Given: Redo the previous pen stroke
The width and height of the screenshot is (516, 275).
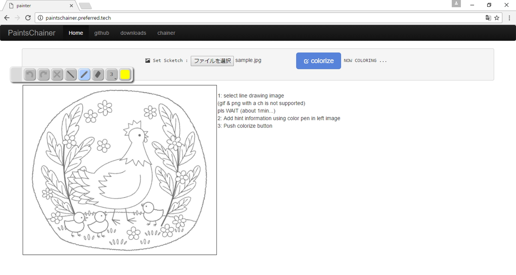Looking at the screenshot, I should click(43, 75).
